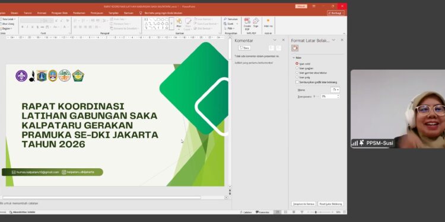Adjust the Transparansi slider
445x222 pixels.
tap(316, 96)
